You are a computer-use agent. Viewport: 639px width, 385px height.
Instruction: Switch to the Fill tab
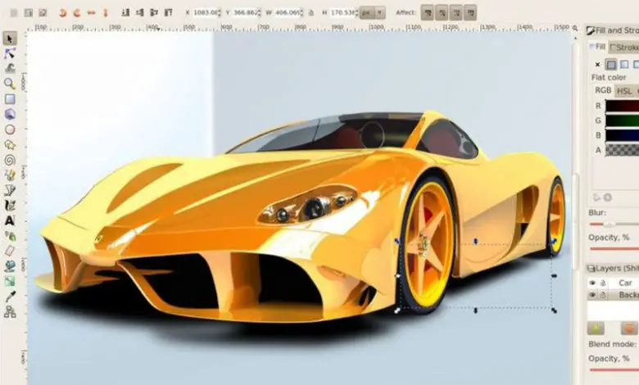point(597,47)
